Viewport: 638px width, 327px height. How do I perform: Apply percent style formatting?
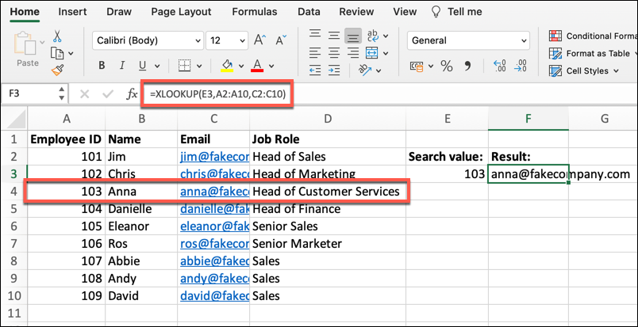(x=446, y=67)
